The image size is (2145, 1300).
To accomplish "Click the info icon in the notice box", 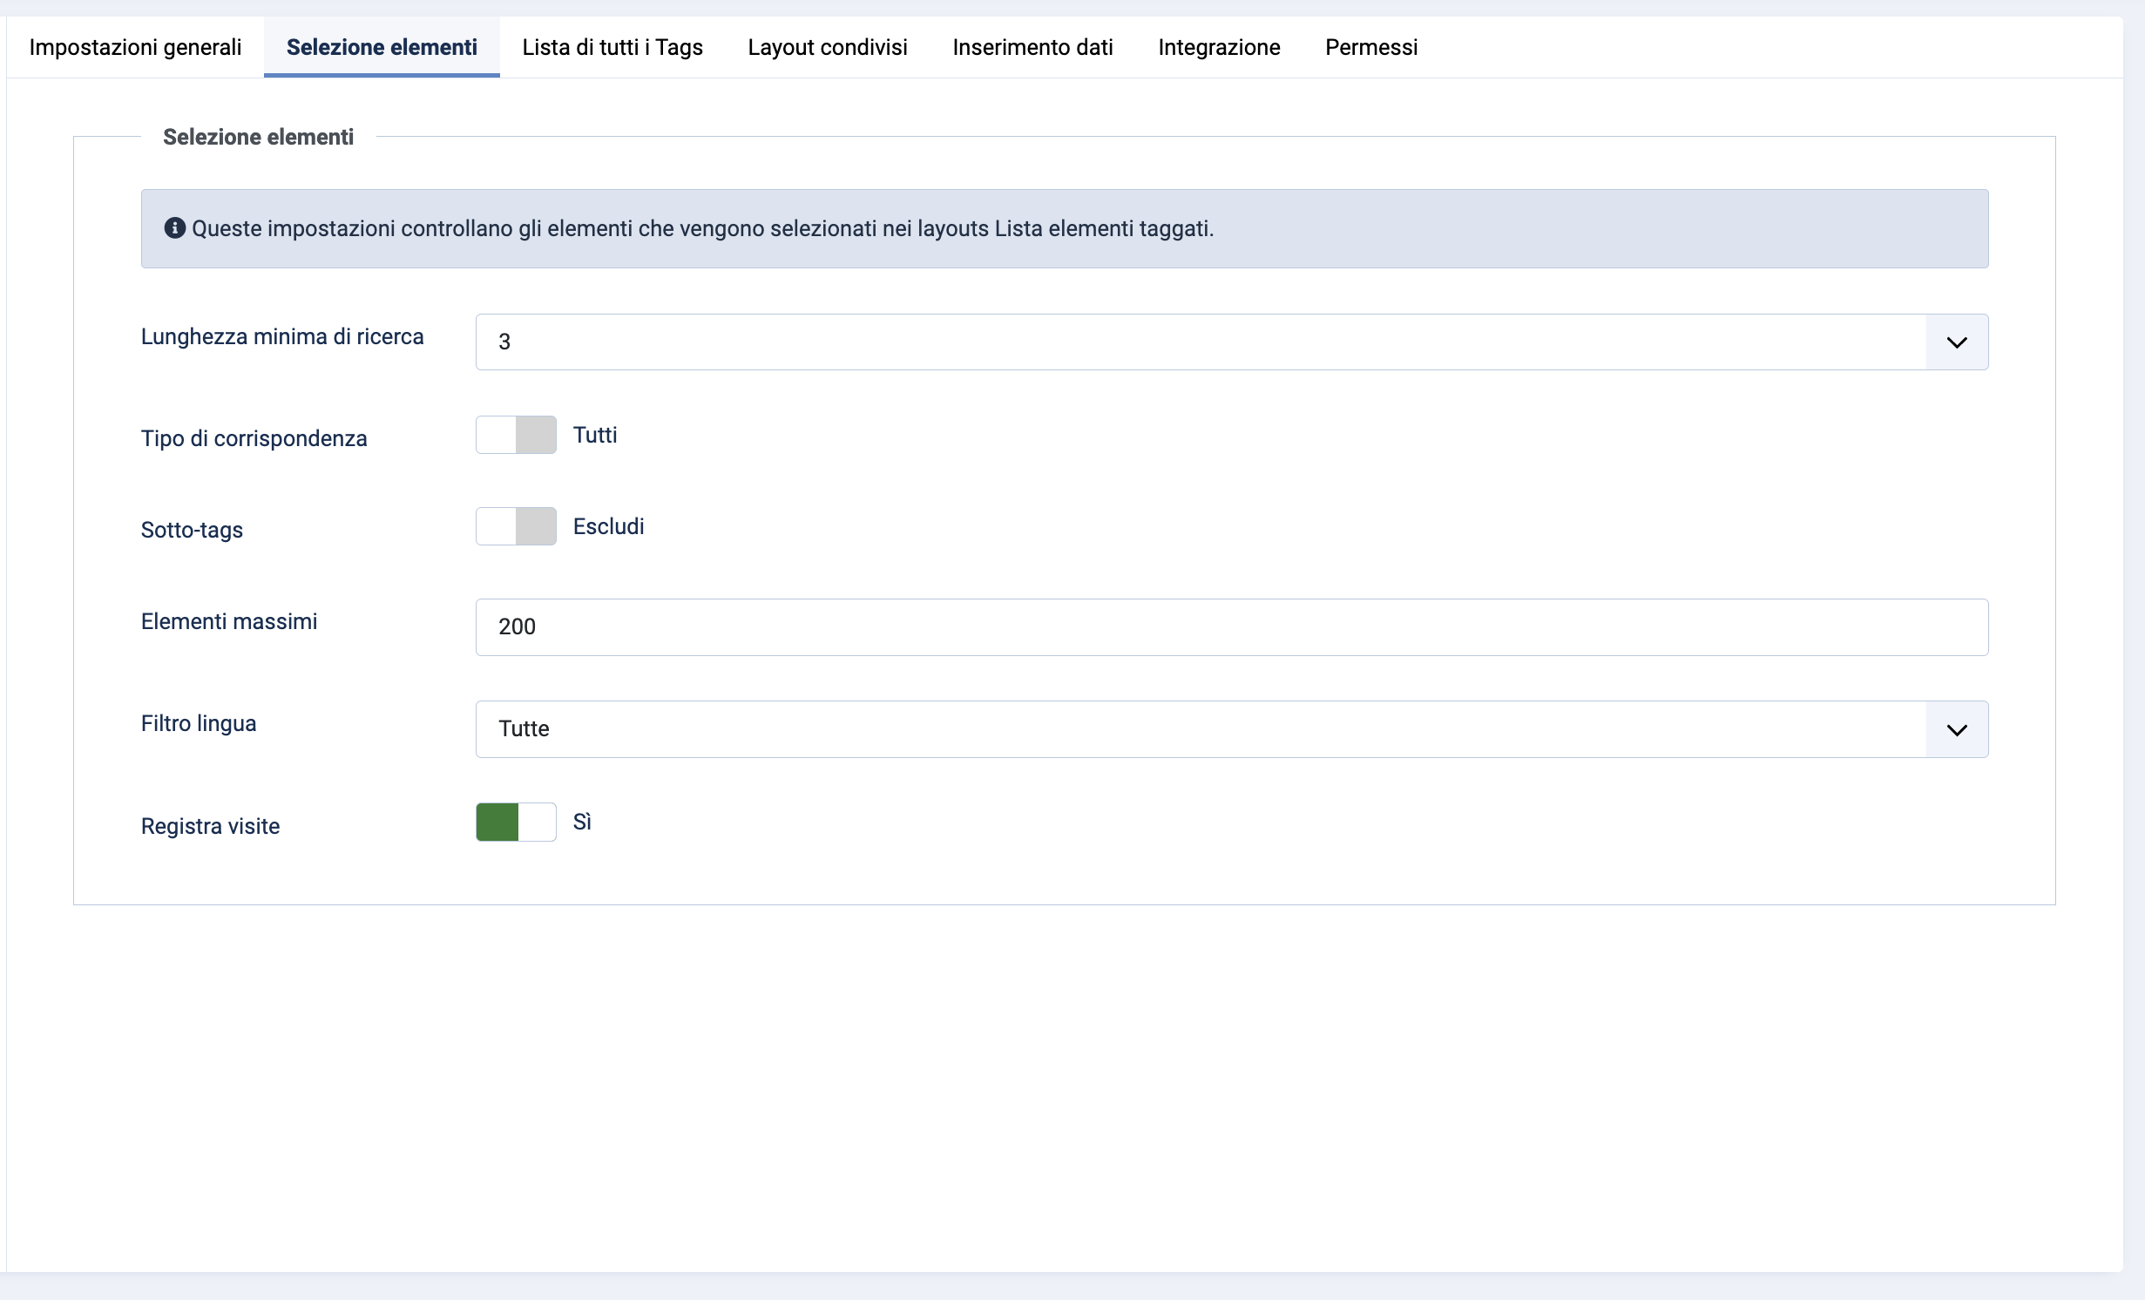I will pos(175,227).
